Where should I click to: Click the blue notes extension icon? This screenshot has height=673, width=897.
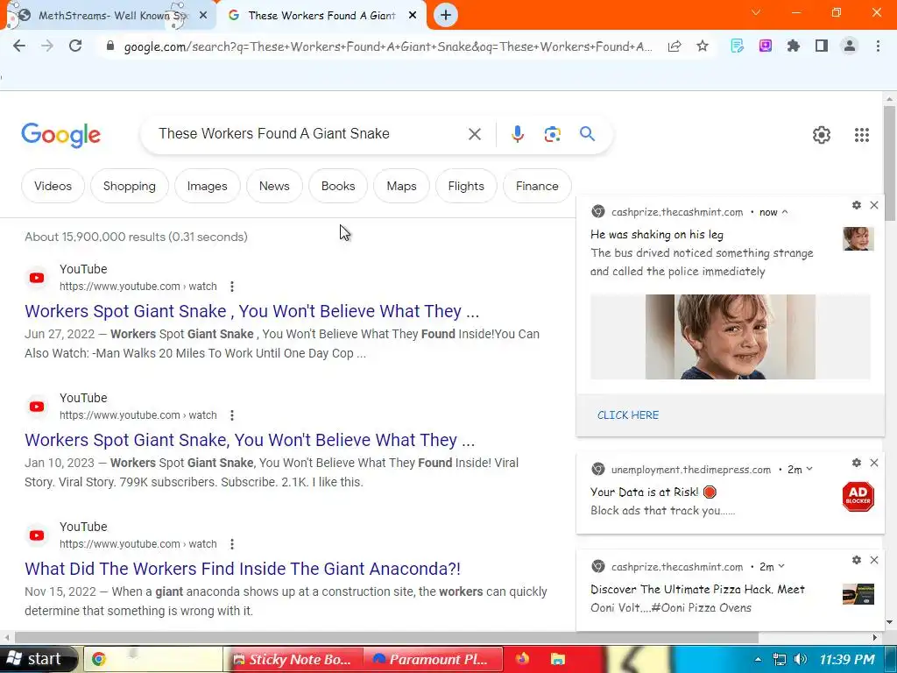tap(737, 46)
